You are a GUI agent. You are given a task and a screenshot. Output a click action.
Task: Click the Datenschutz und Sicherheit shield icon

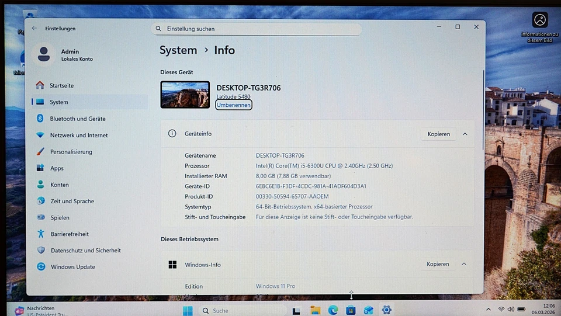click(41, 250)
